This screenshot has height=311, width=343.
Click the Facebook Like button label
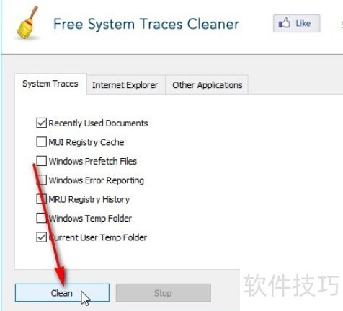click(x=303, y=23)
